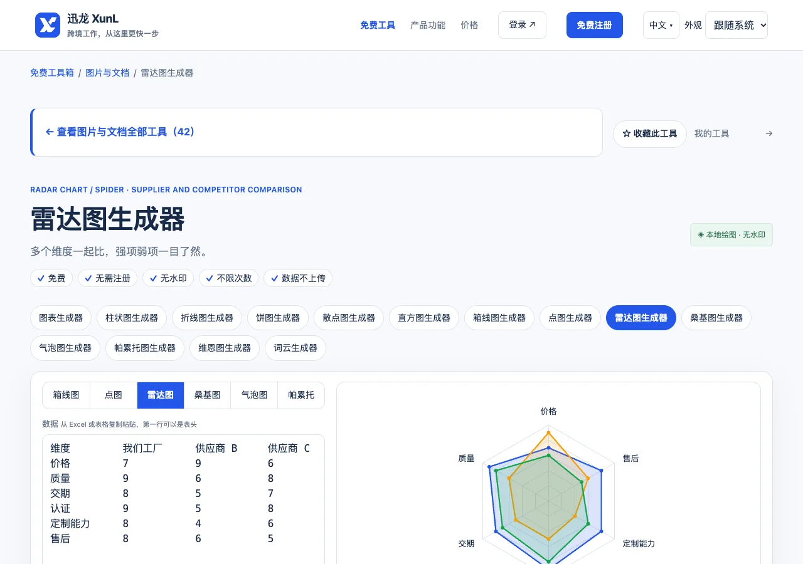Open the 词云生成器 tool chip
Viewport: 803px width, 564px height.
point(295,348)
